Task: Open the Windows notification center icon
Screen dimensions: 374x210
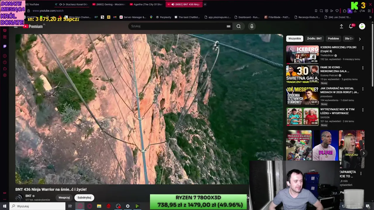Action: (x=368, y=206)
